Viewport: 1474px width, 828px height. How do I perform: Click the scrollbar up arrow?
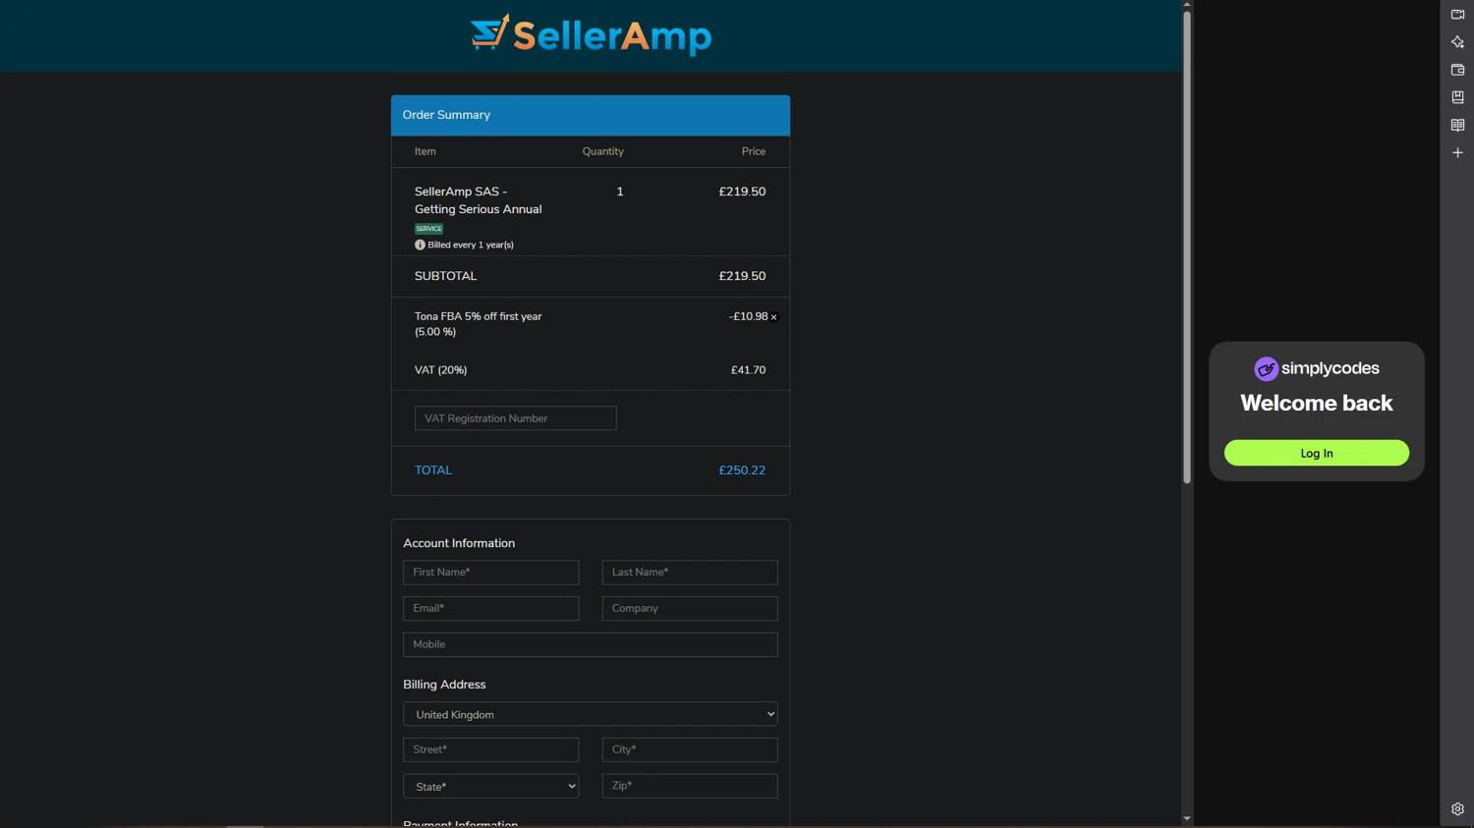tap(1187, 5)
